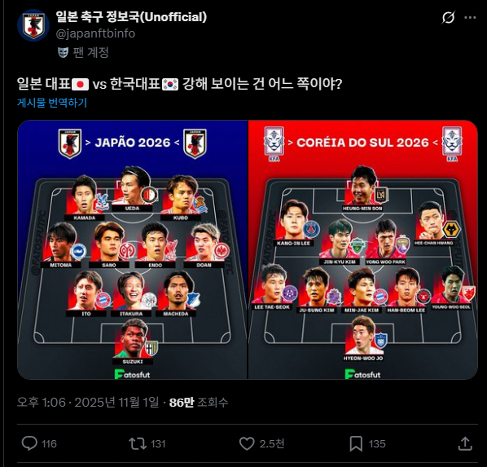Click the 131 reposts count

coord(158,443)
